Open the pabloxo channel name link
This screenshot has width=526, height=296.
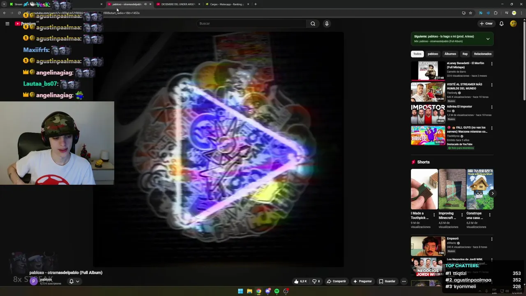pos(46,280)
